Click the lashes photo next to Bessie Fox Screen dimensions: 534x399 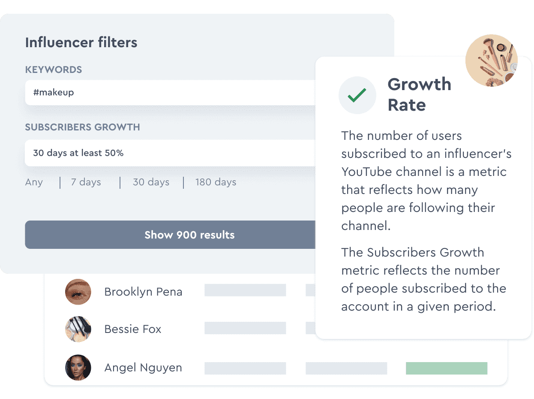click(78, 329)
